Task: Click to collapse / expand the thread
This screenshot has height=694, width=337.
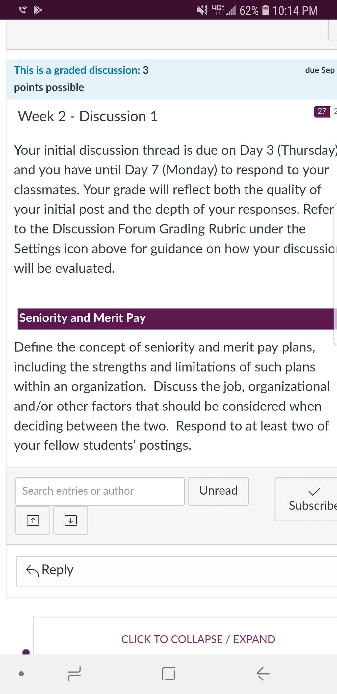Action: (x=198, y=639)
